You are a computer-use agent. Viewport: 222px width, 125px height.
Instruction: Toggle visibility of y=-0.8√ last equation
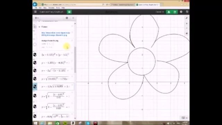click(35, 116)
